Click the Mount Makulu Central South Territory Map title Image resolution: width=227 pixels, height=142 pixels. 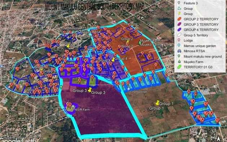(95, 6)
